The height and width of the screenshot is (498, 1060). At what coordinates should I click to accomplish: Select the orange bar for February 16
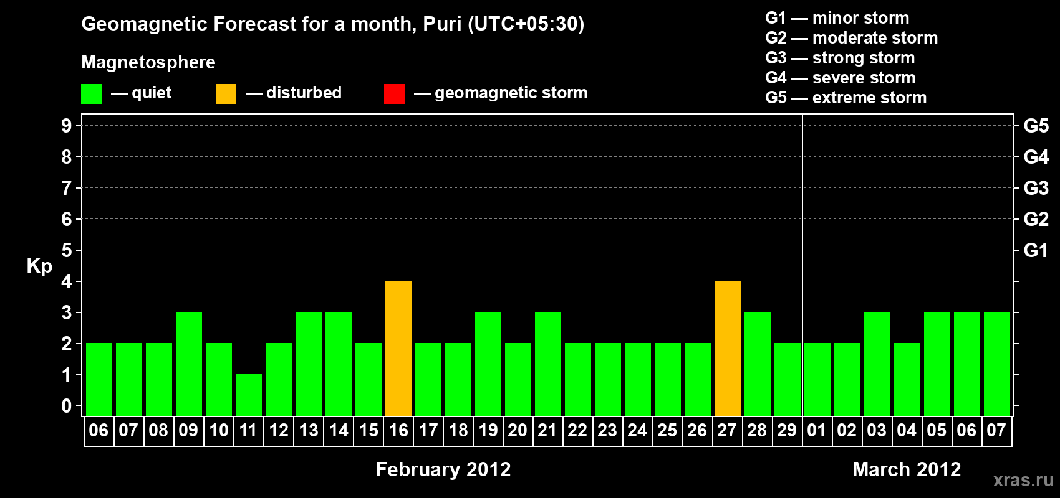click(x=398, y=348)
